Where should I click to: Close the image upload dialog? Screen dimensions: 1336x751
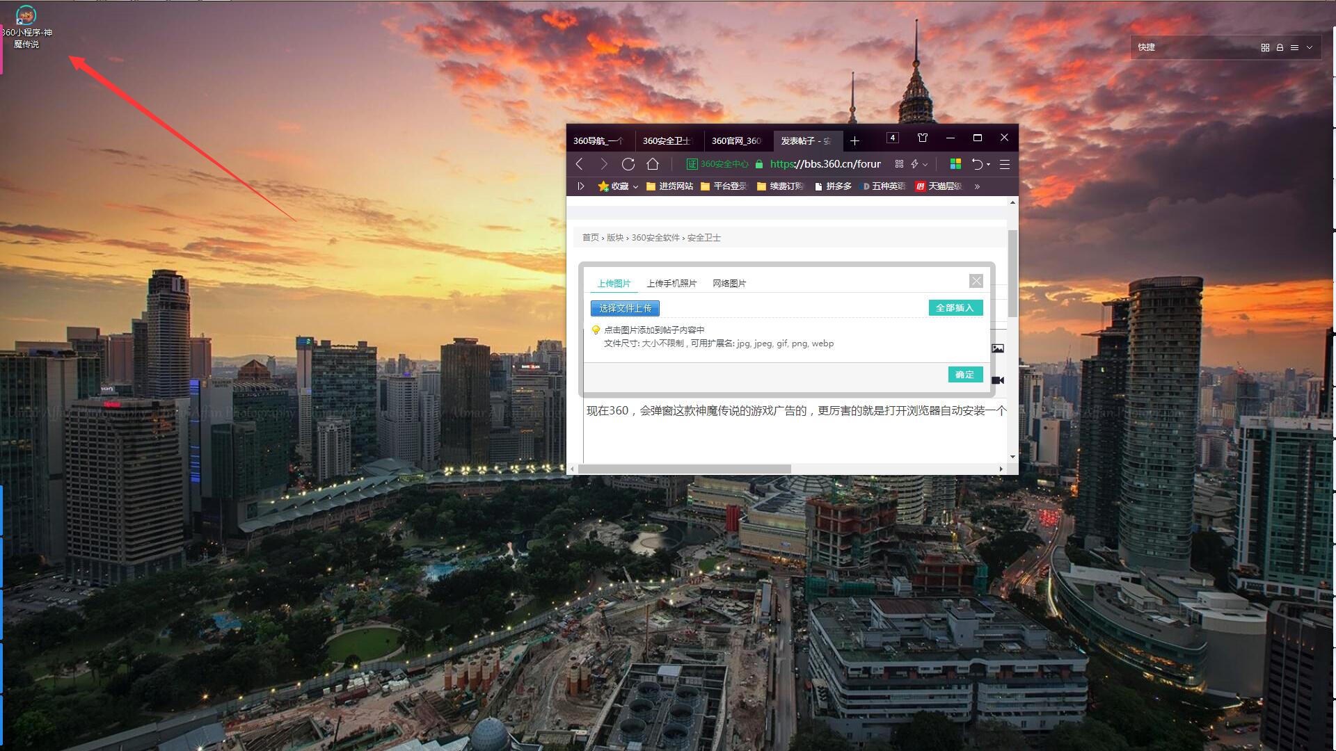click(976, 281)
